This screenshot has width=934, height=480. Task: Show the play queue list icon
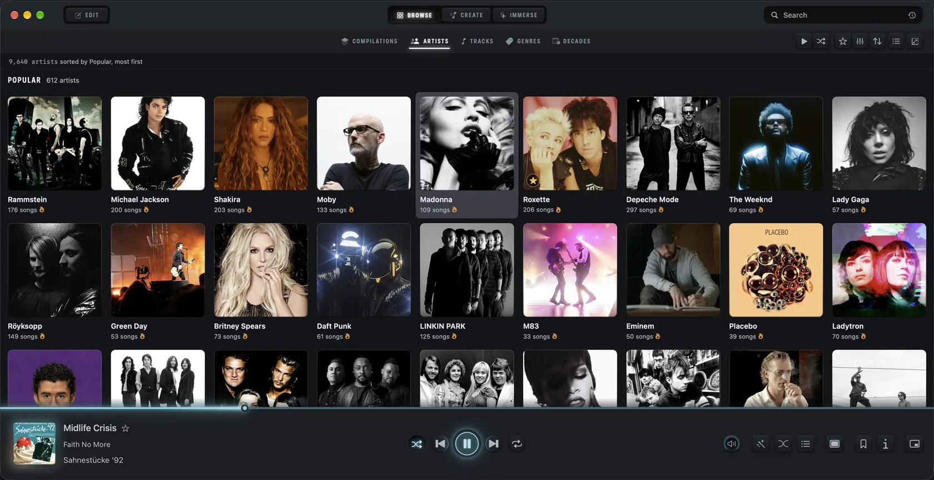coord(805,444)
